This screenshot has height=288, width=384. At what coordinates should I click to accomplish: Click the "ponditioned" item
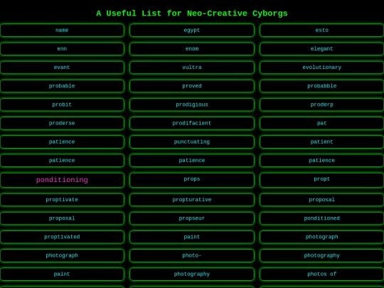point(322,218)
